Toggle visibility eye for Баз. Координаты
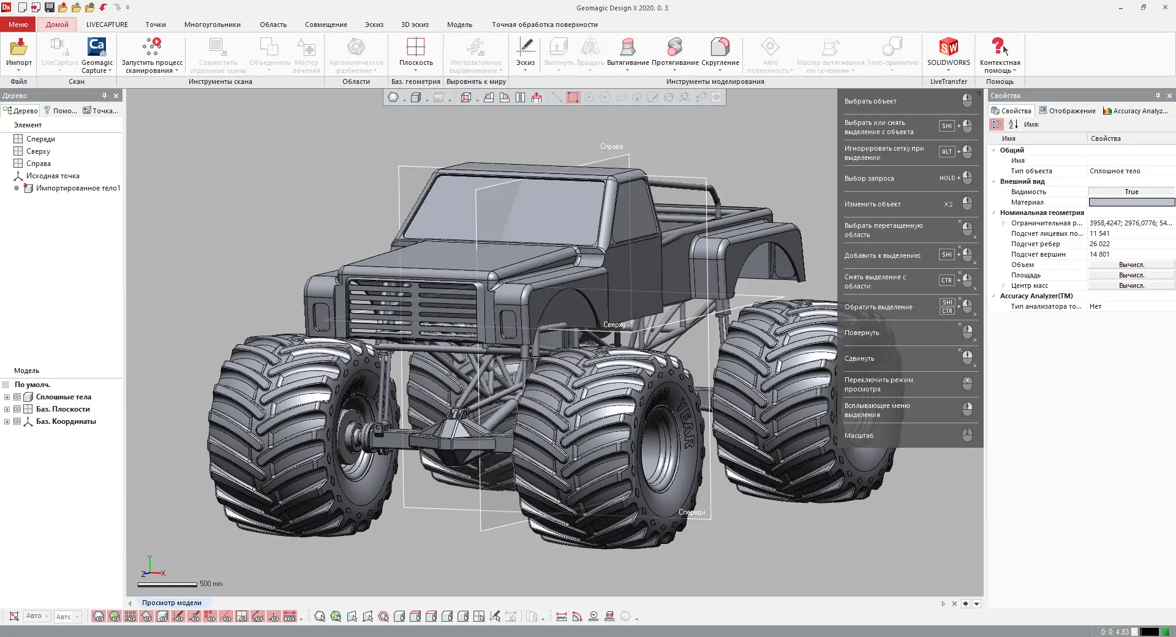The height and width of the screenshot is (637, 1176). coord(17,421)
